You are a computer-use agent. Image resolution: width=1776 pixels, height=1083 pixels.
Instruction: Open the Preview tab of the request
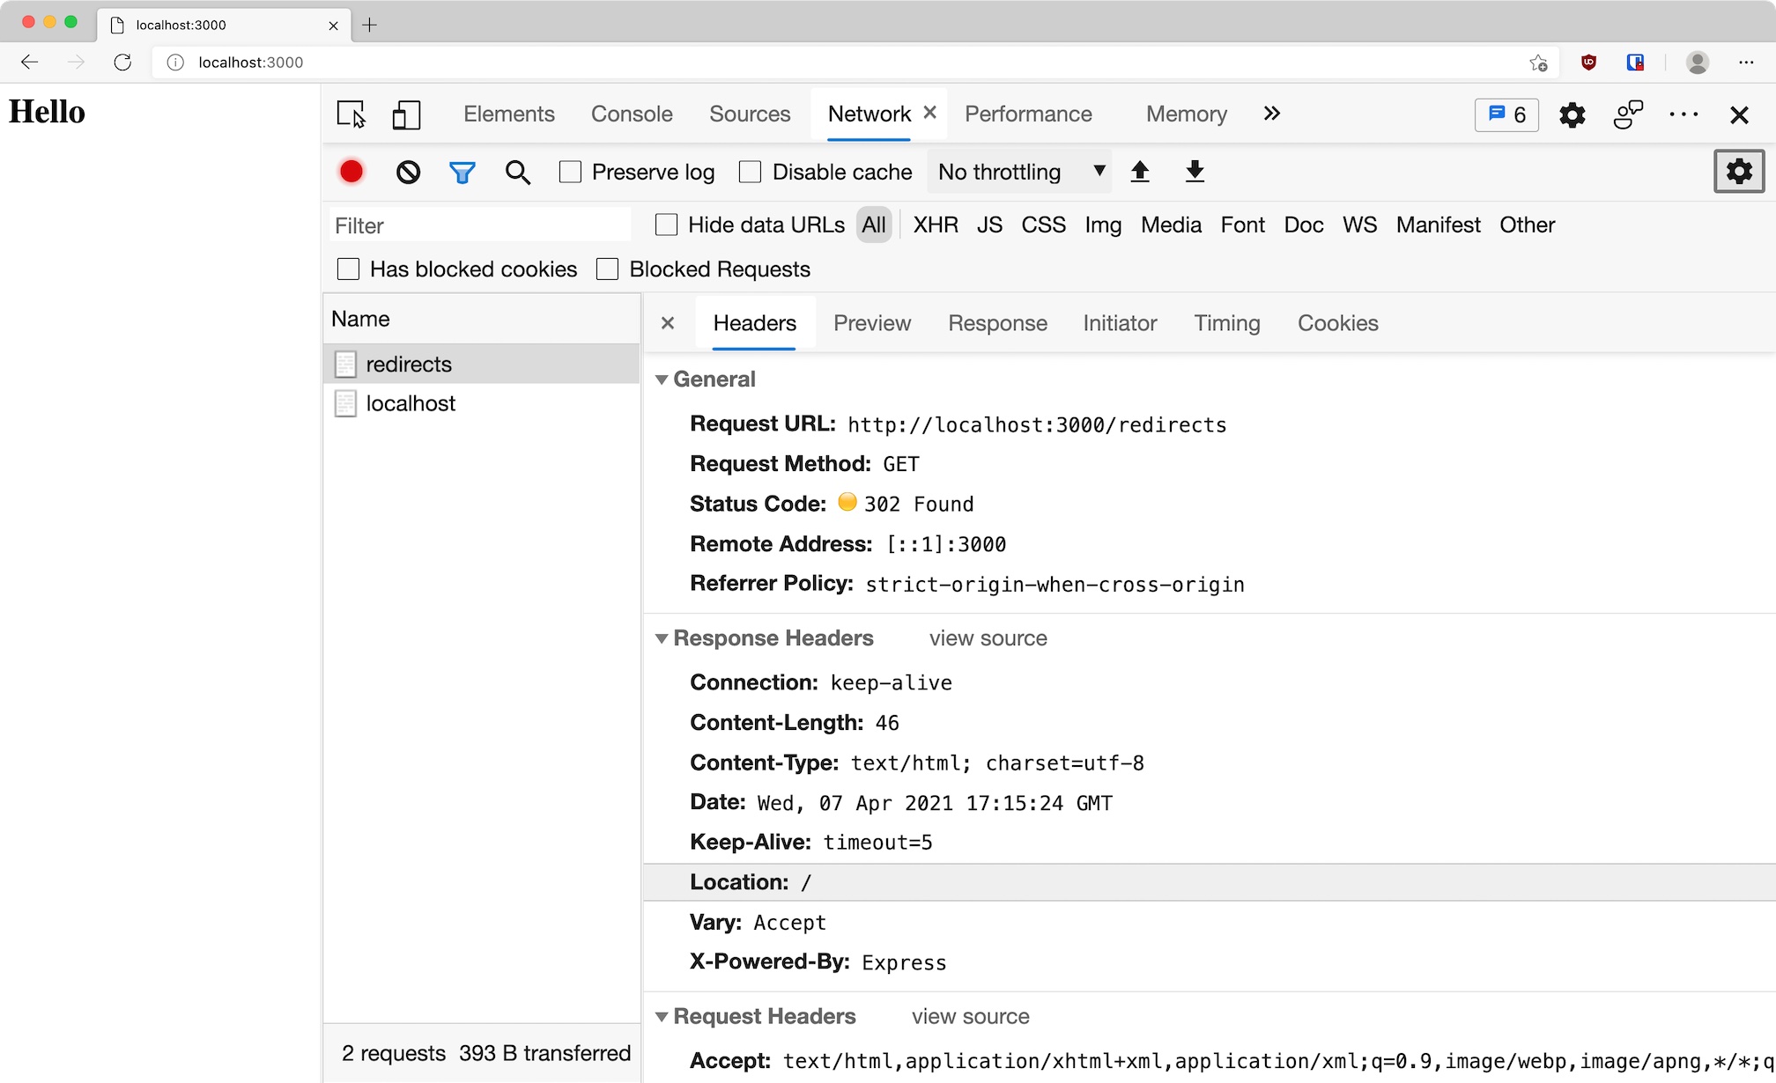(x=872, y=323)
